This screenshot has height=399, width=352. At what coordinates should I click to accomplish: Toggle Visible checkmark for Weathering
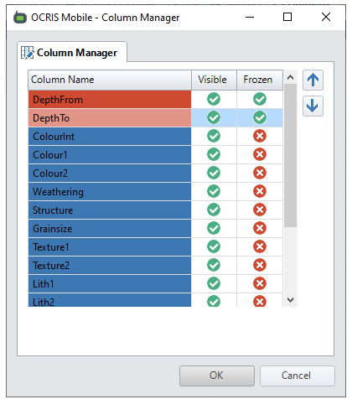click(214, 191)
